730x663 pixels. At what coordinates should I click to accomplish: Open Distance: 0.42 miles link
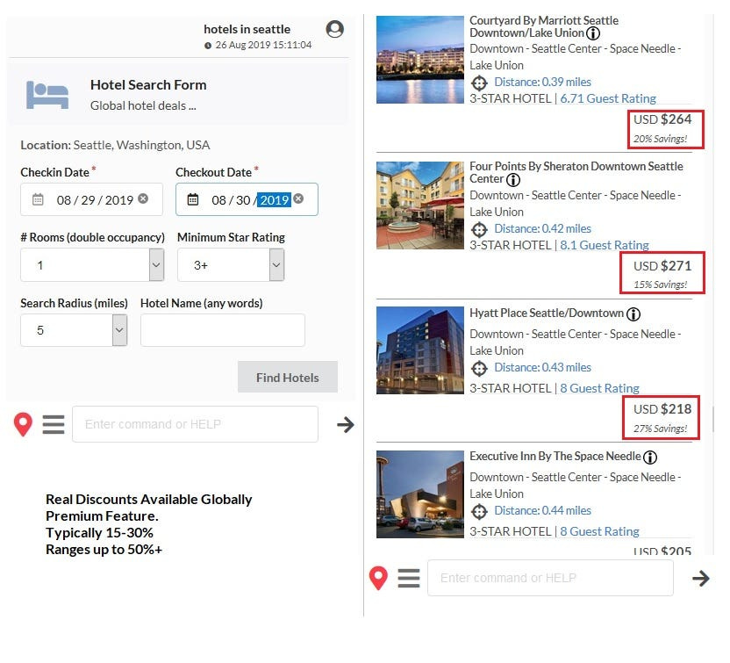[x=542, y=229]
